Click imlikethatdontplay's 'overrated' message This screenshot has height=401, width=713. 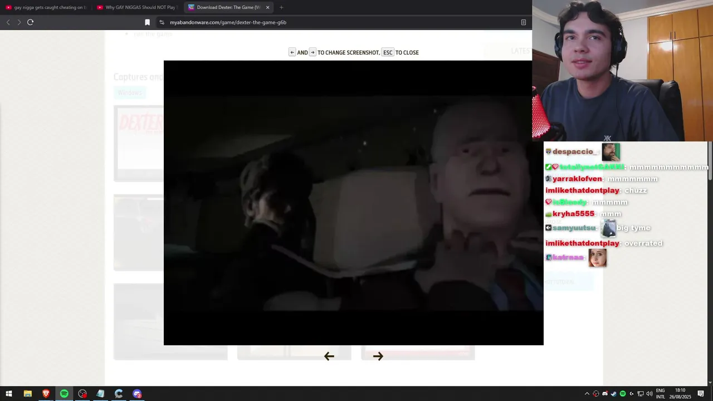643,243
